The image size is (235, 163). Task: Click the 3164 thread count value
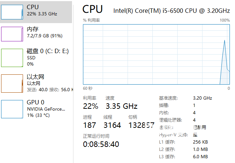tap(112, 125)
